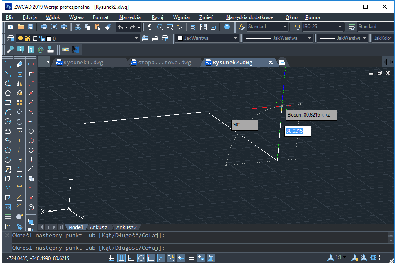Viewport: 395px width, 265px height.
Task: Close the Rysunek2.dwg document tab
Action: click(271, 62)
